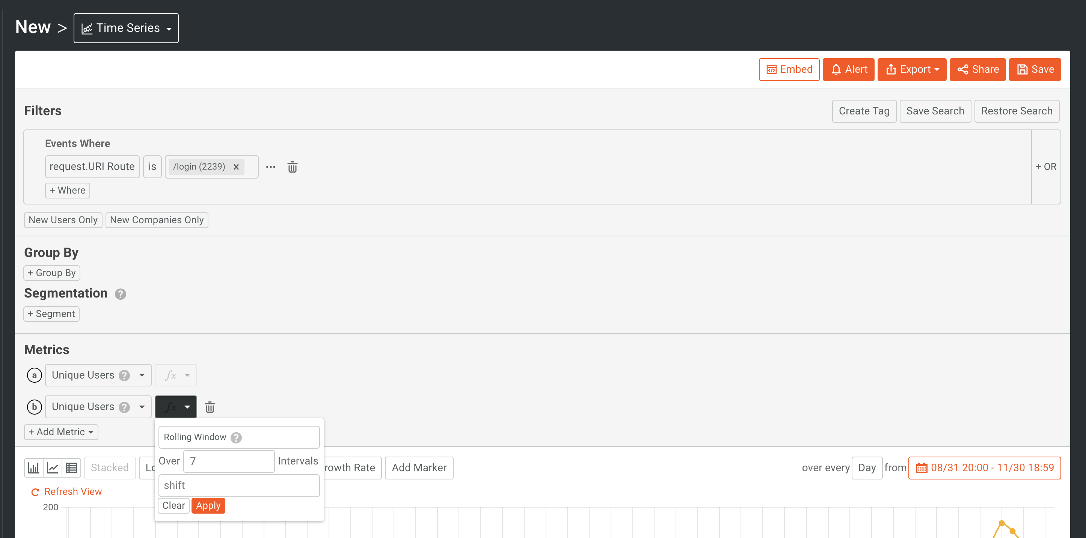This screenshot has height=538, width=1086.
Task: Switch to the line chart view
Action: click(52, 467)
